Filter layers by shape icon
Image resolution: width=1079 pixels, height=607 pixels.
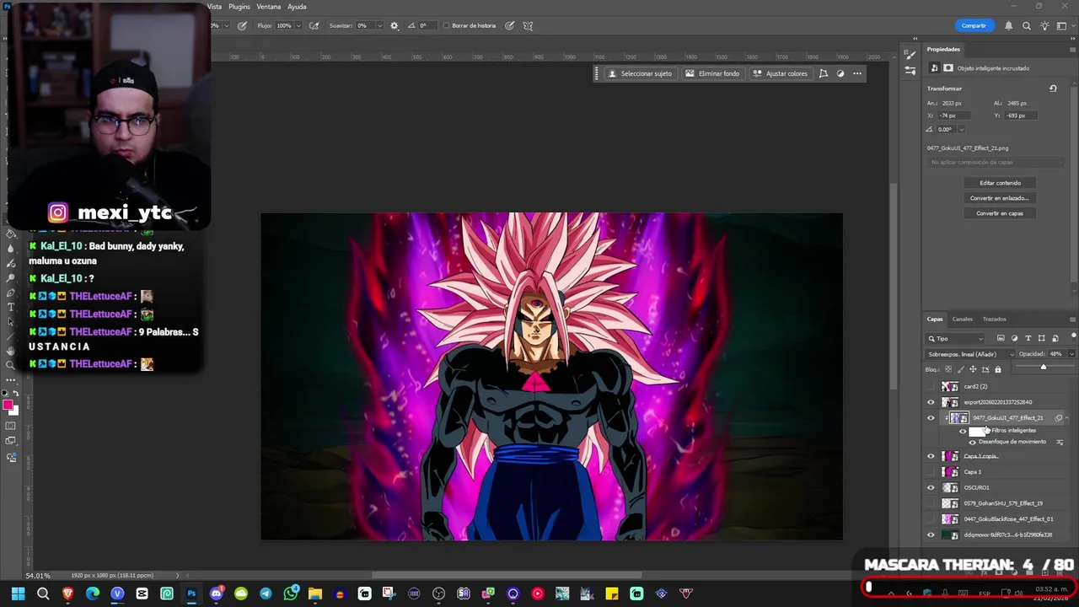(1041, 339)
